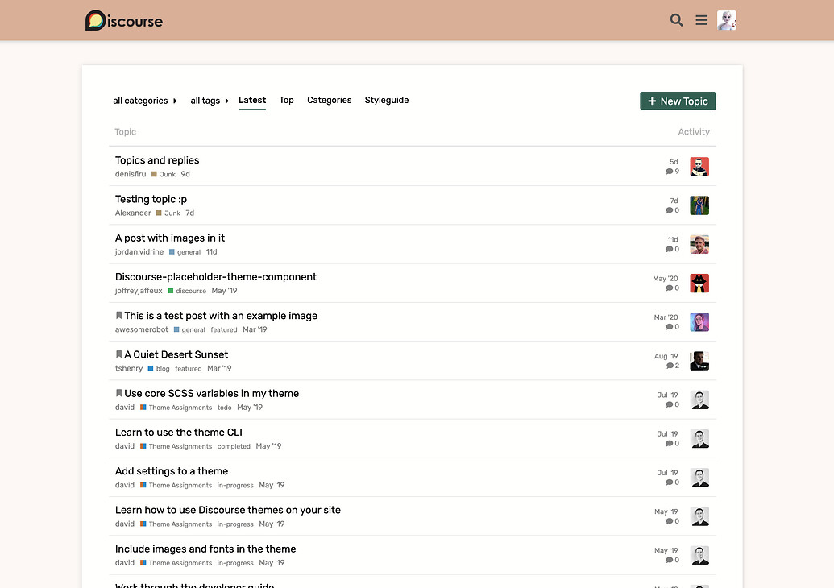Open the Styleguide tab
This screenshot has width=834, height=588.
point(386,100)
